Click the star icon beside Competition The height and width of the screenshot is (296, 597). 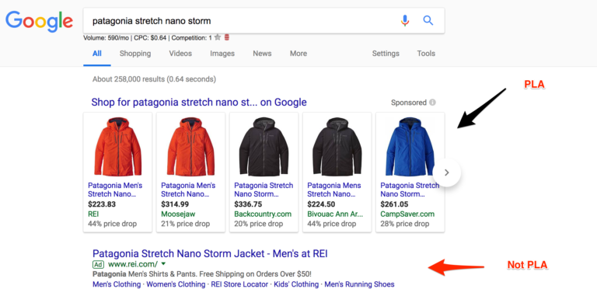[x=218, y=37]
